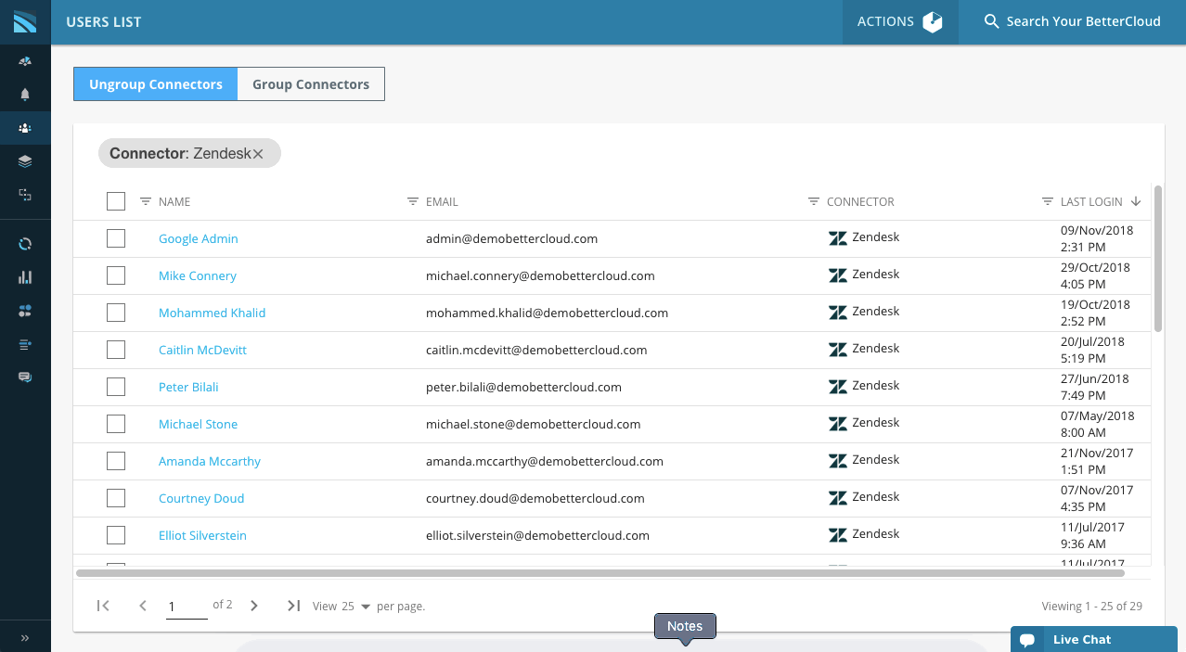Tick the select-all checkbox in table header
1186x652 pixels.
click(116, 201)
